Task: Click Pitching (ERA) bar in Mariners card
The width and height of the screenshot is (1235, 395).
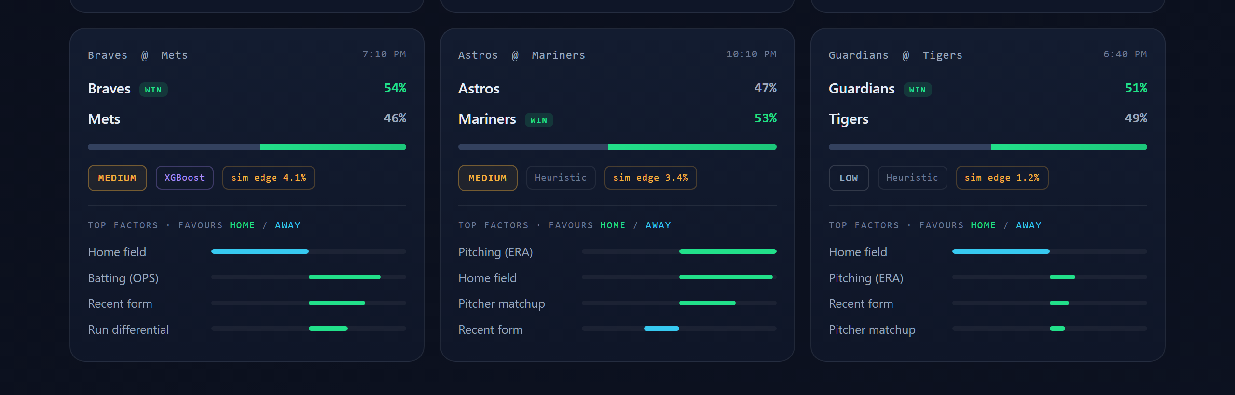Action: (x=679, y=251)
